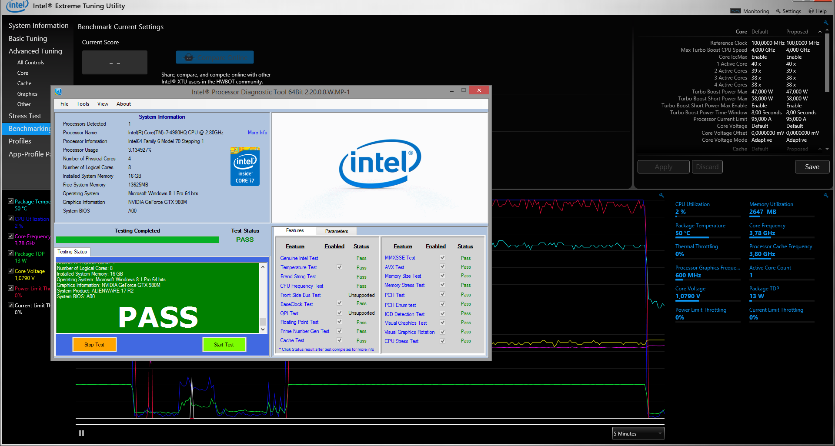Select All Controls under Advanced Tuning

[x=30, y=63]
